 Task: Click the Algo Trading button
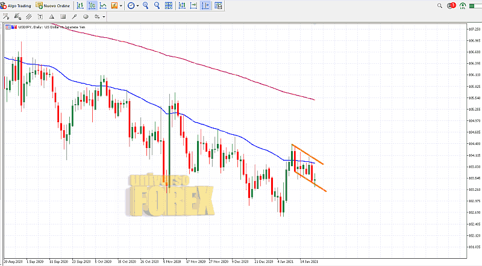[16, 5]
